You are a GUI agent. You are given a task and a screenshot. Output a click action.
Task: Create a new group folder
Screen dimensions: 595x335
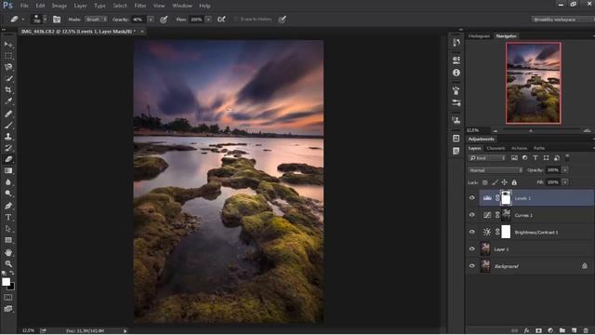[x=562, y=330]
